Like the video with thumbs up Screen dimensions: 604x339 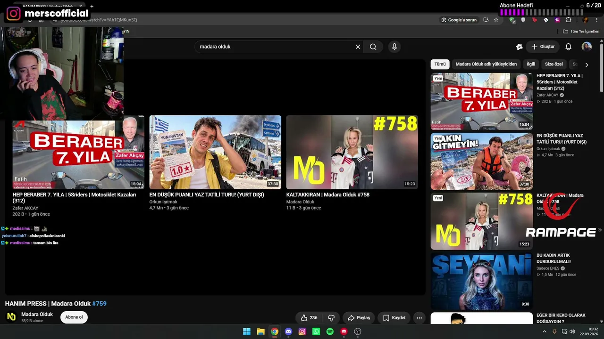(309, 318)
